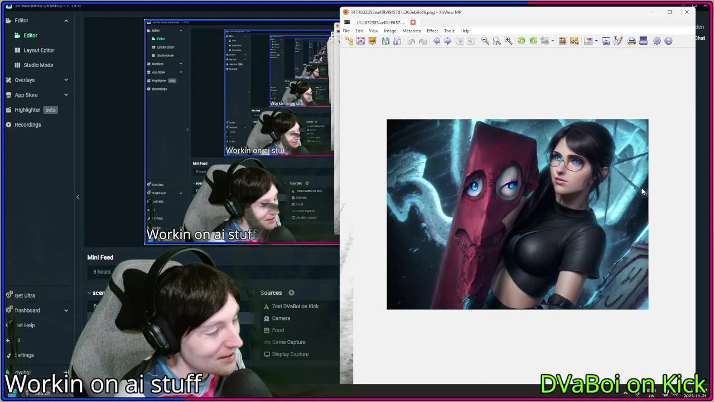Click the Resize icon in XnView toolbar

574,41
